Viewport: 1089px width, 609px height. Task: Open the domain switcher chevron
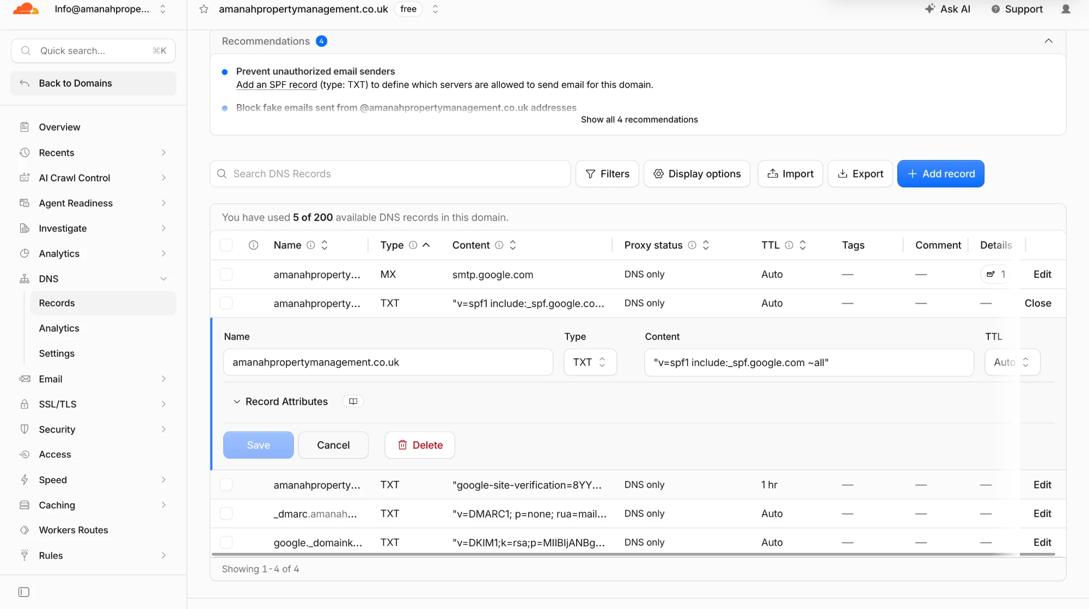[435, 9]
